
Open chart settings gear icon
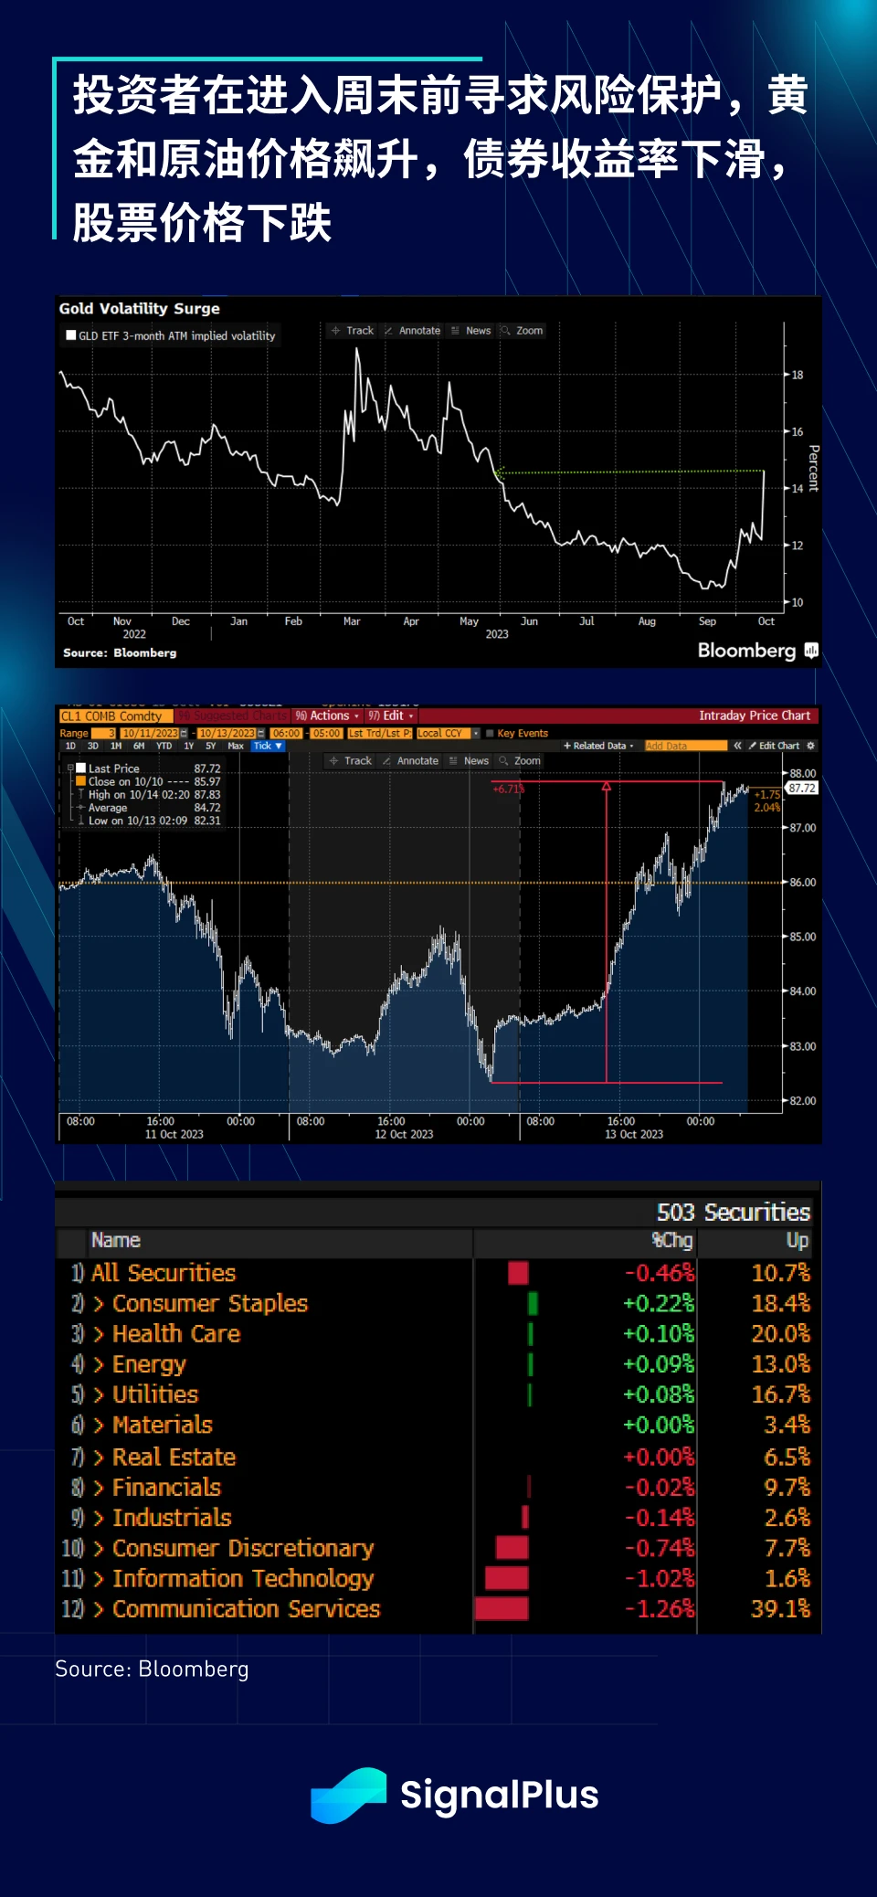click(810, 746)
